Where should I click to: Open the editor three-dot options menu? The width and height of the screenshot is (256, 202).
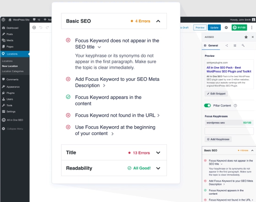[252, 28]
